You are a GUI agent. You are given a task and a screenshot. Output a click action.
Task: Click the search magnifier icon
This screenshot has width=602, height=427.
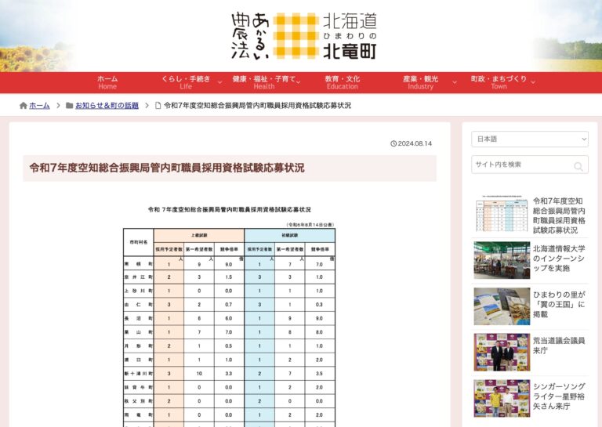pos(578,165)
